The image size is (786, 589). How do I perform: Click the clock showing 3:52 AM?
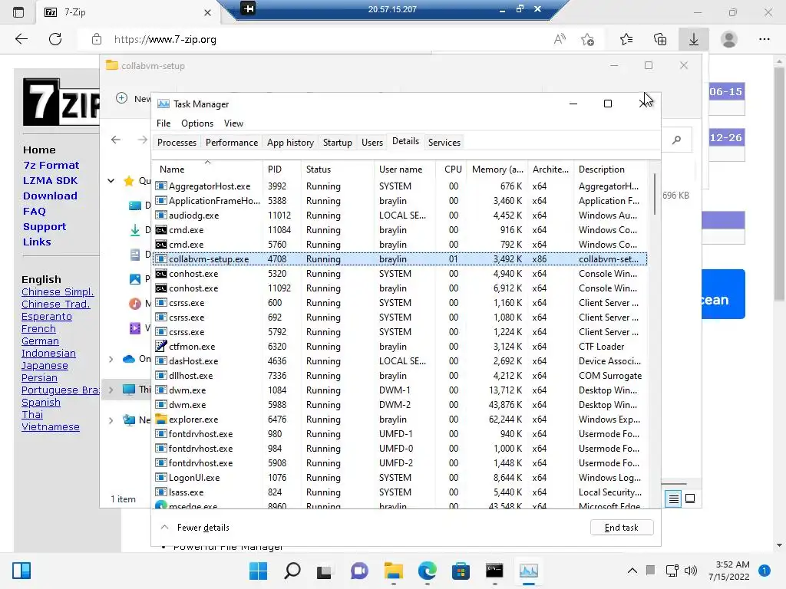point(732,564)
